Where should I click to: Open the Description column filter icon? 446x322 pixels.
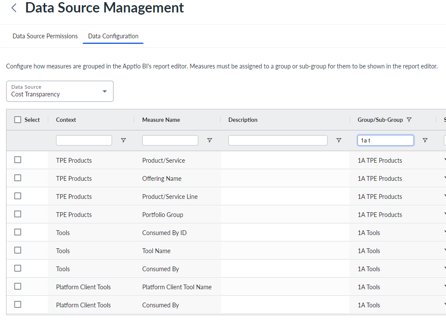pos(339,140)
